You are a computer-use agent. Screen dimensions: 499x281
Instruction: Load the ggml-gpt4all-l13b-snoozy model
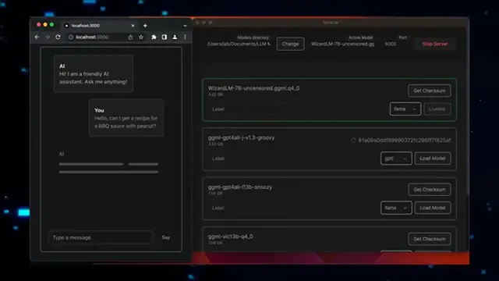tap(433, 208)
